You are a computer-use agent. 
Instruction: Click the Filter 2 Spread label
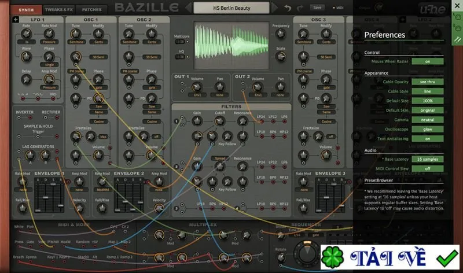point(220,158)
